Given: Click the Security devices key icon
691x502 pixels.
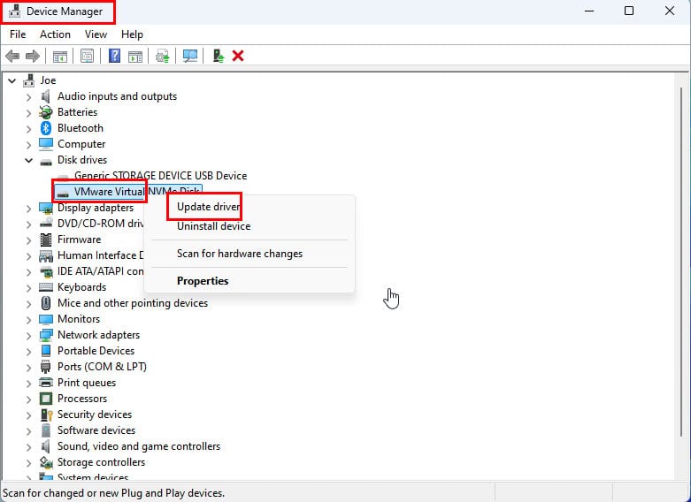Looking at the screenshot, I should (x=47, y=415).
